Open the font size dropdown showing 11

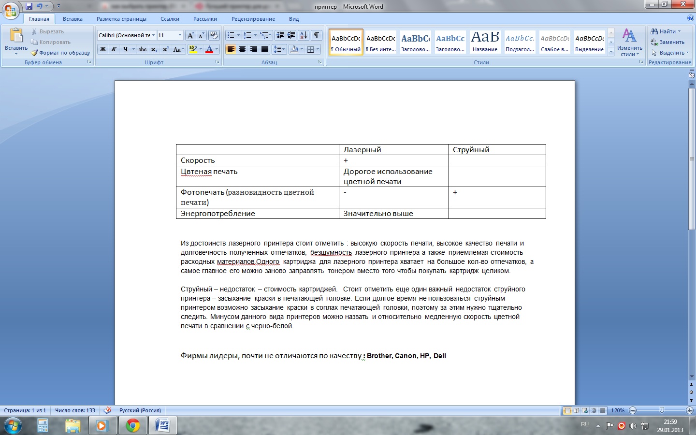click(180, 35)
